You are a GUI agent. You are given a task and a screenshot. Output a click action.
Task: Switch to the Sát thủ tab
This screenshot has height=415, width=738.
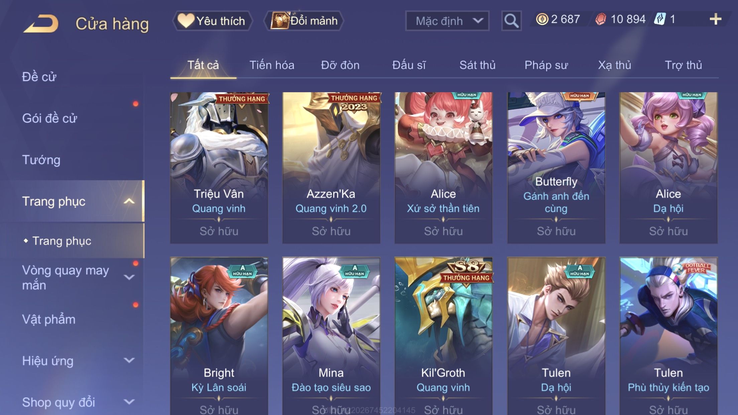click(x=477, y=65)
